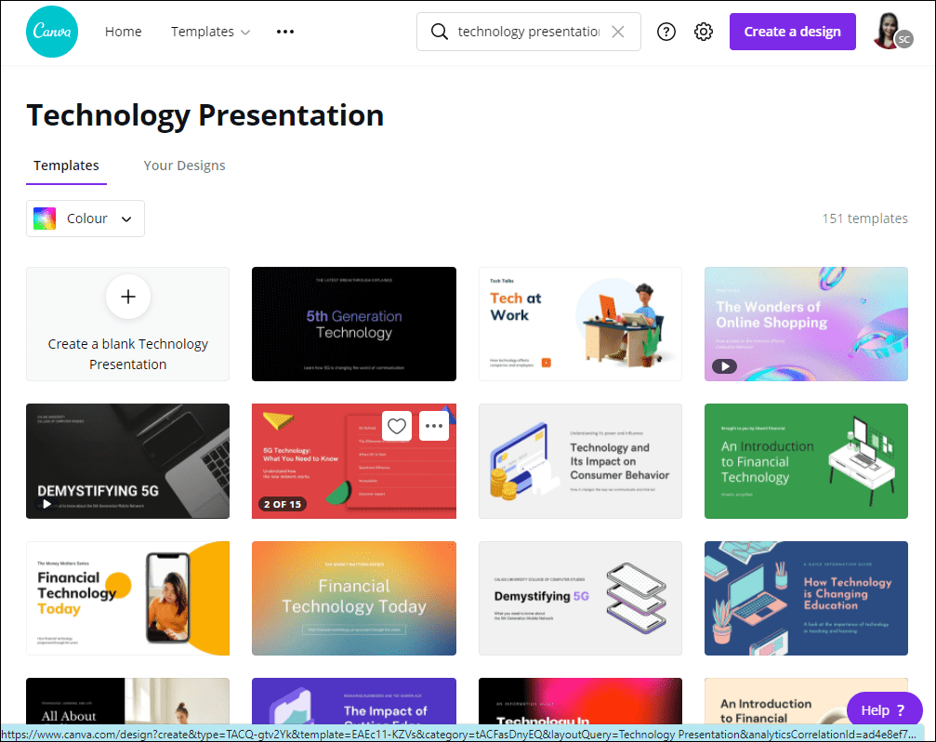Viewport: 936px width, 742px height.
Task: Toggle the Templates view tab
Action: point(66,166)
